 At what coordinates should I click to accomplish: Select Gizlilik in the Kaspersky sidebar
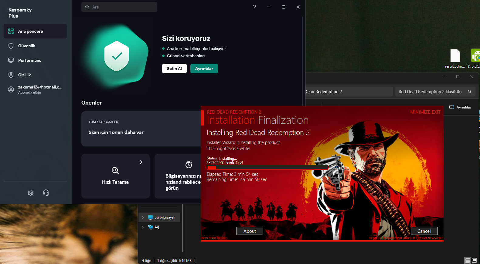tap(35, 75)
